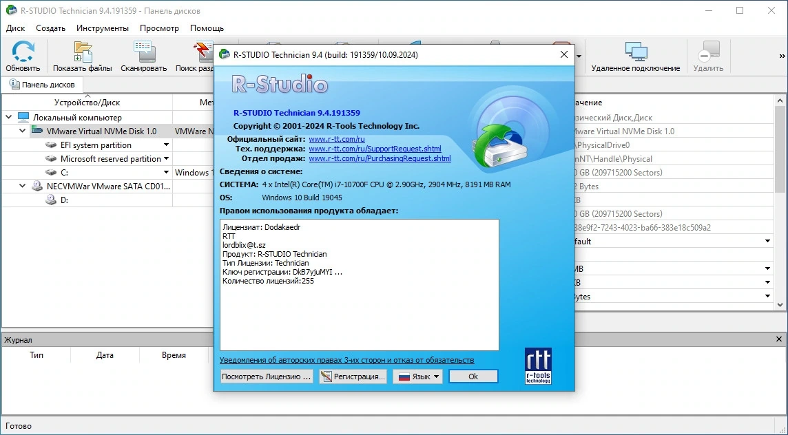
Task: Click 'Windows' cell in the C: row
Action: (x=192, y=172)
